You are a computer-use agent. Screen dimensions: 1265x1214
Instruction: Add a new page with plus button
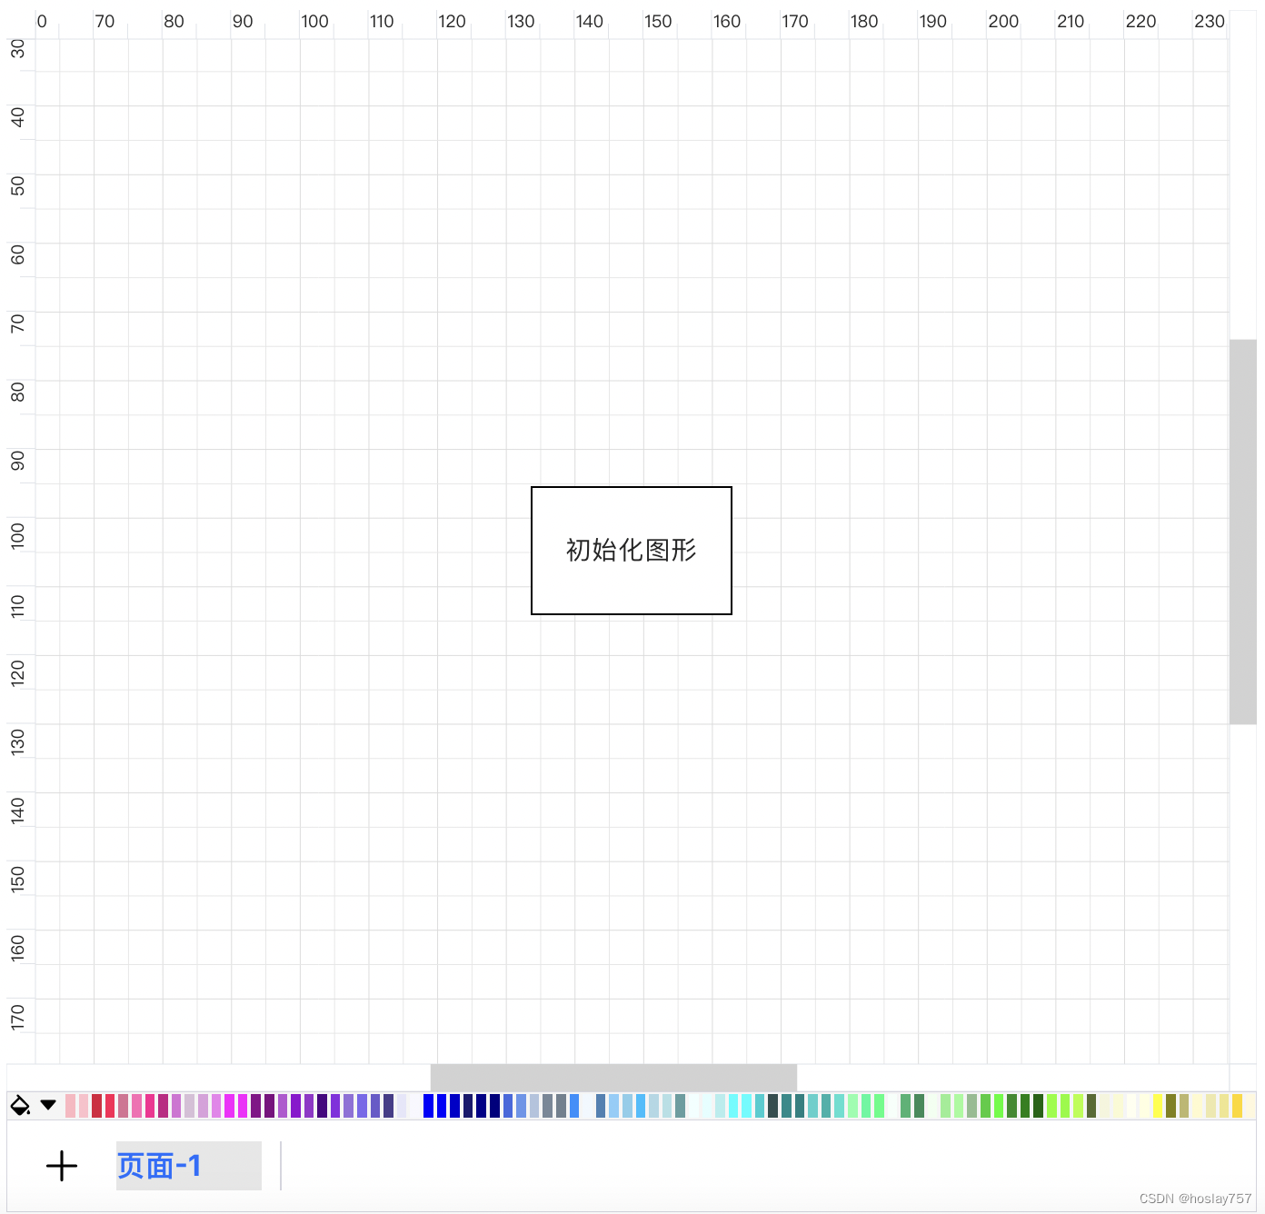[x=62, y=1166]
